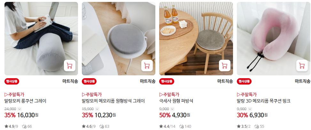Click star rating icon showing 4.9
Image resolution: width=311 pixels, height=130 pixels.
click(x=6, y=126)
